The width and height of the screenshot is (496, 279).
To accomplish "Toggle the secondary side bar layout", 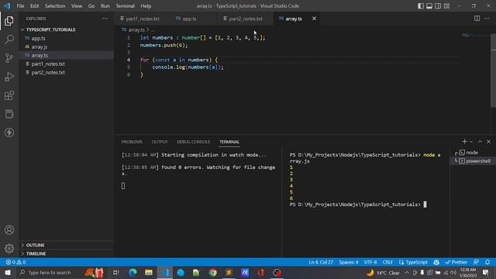I will click(x=438, y=5).
